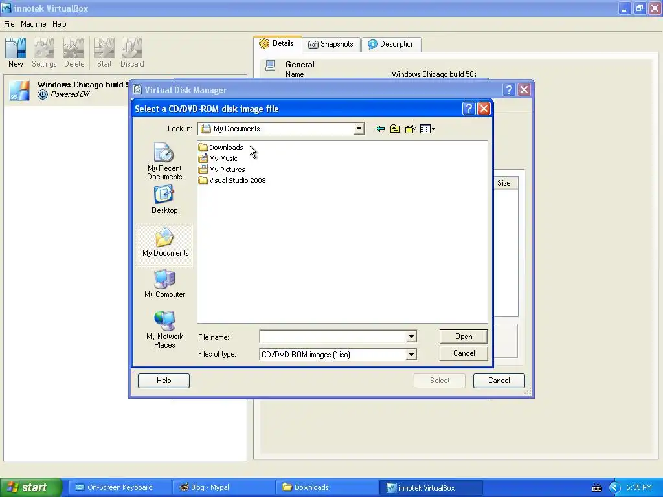Click the clock showing 6:35 PM
Image resolution: width=663 pixels, height=497 pixels.
pos(639,487)
